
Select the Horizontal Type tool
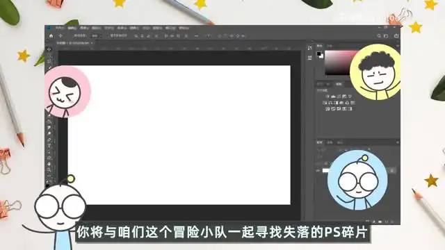click(x=49, y=145)
